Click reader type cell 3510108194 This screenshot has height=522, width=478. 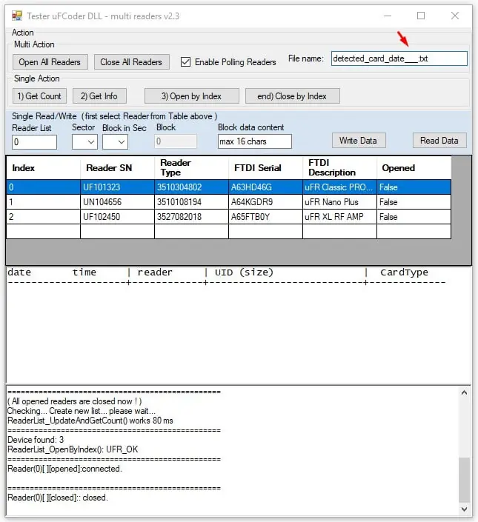191,201
